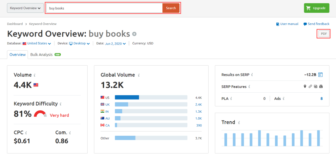Image resolution: width=336 pixels, height=159 pixels.
Task: Select the Overview tab
Action: click(17, 55)
